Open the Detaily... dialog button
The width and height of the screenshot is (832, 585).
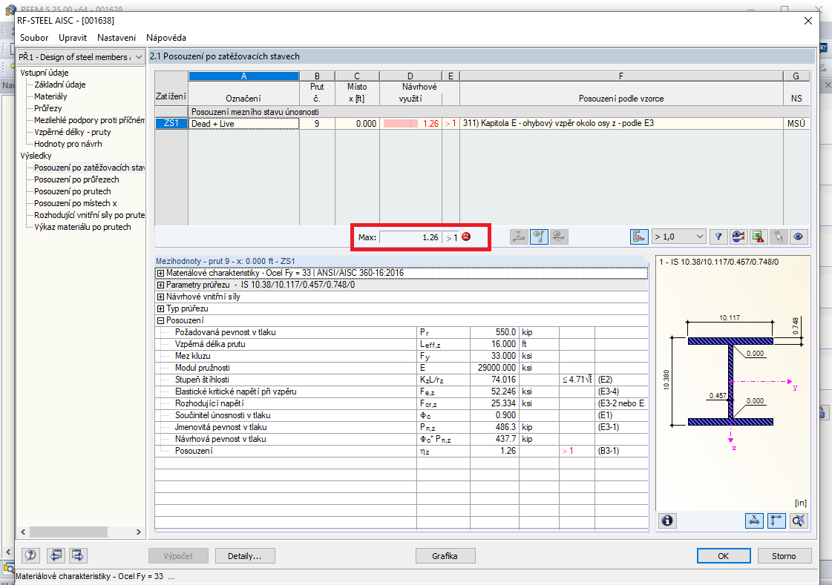click(245, 556)
